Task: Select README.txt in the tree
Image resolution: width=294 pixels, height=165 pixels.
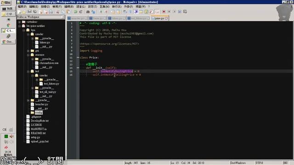Action: [38, 133]
